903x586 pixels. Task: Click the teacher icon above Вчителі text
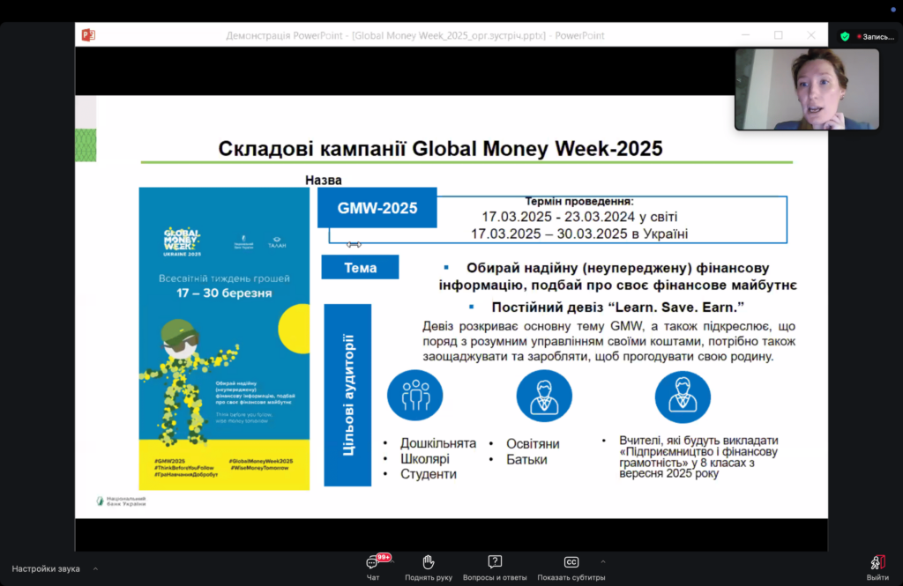pyautogui.click(x=683, y=397)
